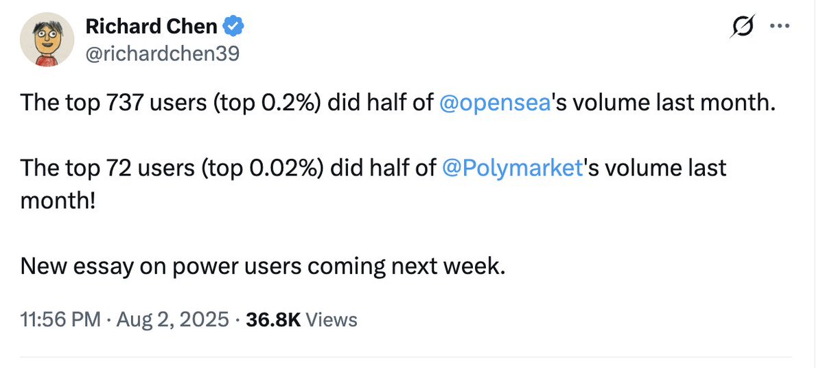The width and height of the screenshot is (823, 368).
Task: Open the @richardchen39 handle link
Action: 162,53
